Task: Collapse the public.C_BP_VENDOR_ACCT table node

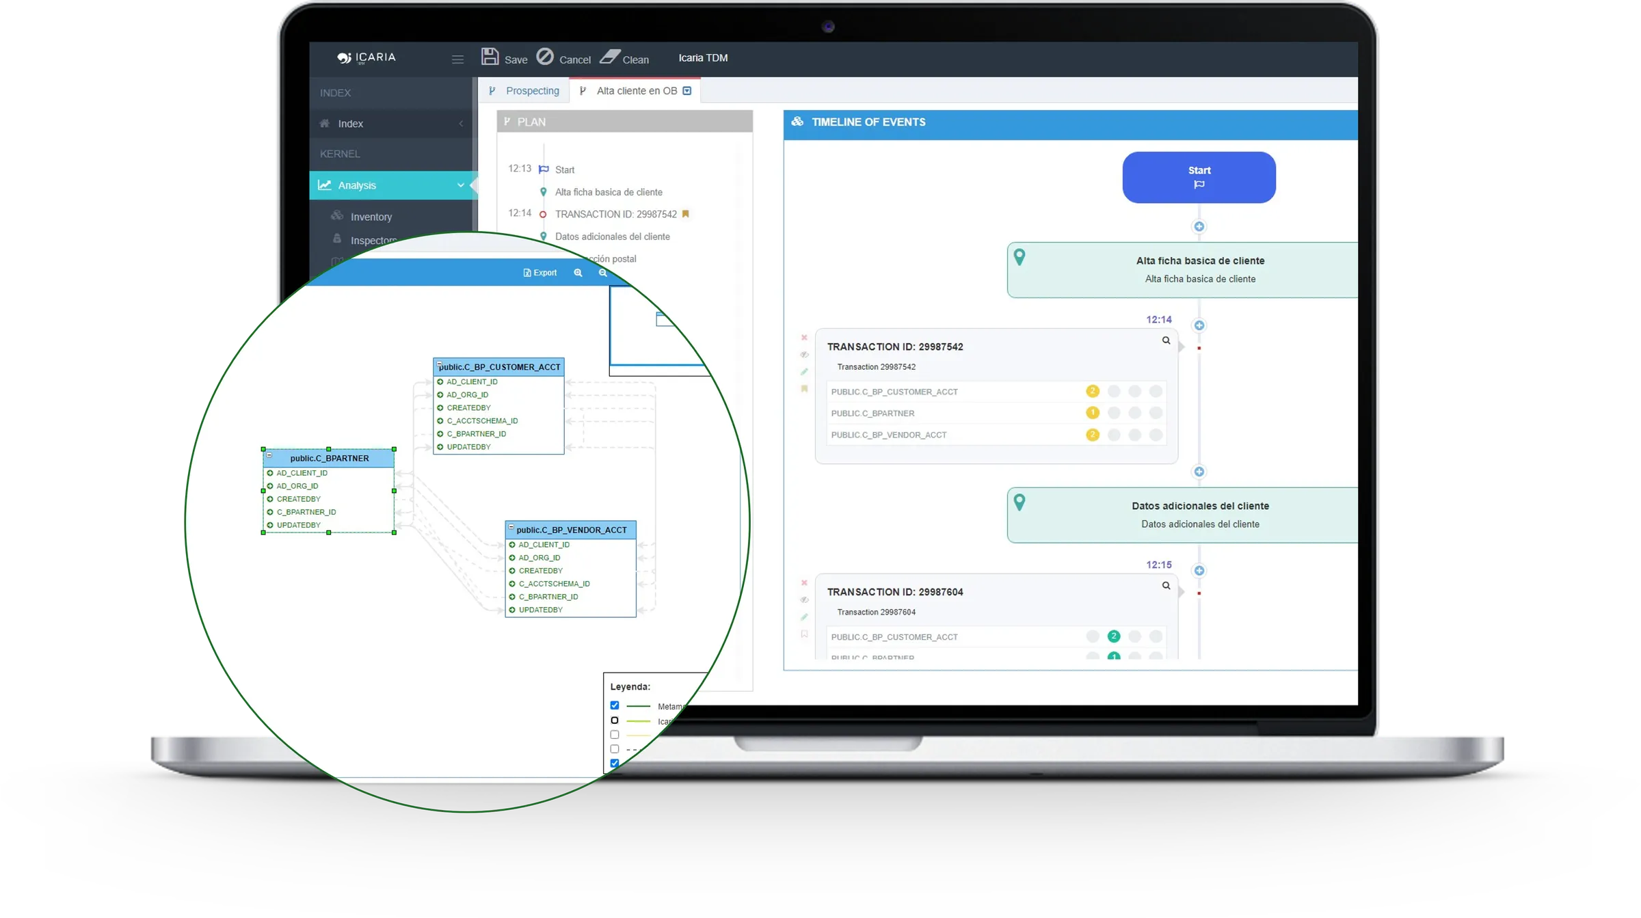Action: [x=511, y=527]
